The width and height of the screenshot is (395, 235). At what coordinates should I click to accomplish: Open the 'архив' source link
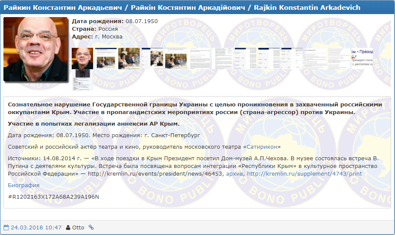[234, 174]
